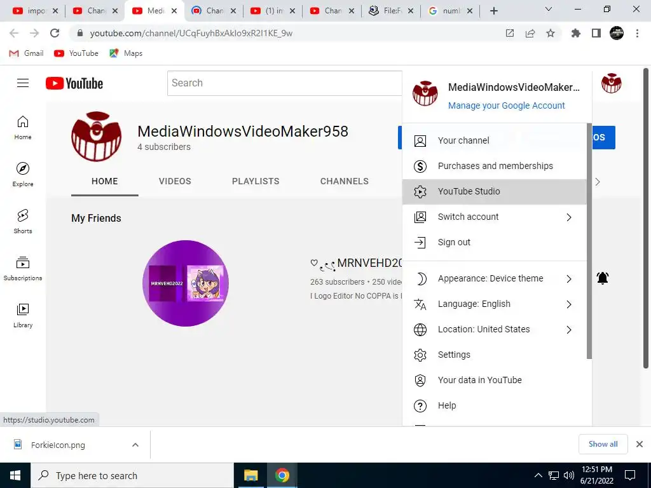Click the 4 subscribers text

(164, 147)
